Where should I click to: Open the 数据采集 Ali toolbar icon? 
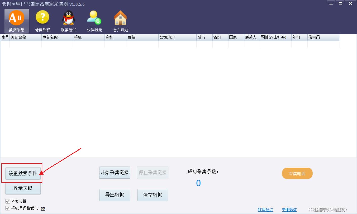click(x=17, y=21)
